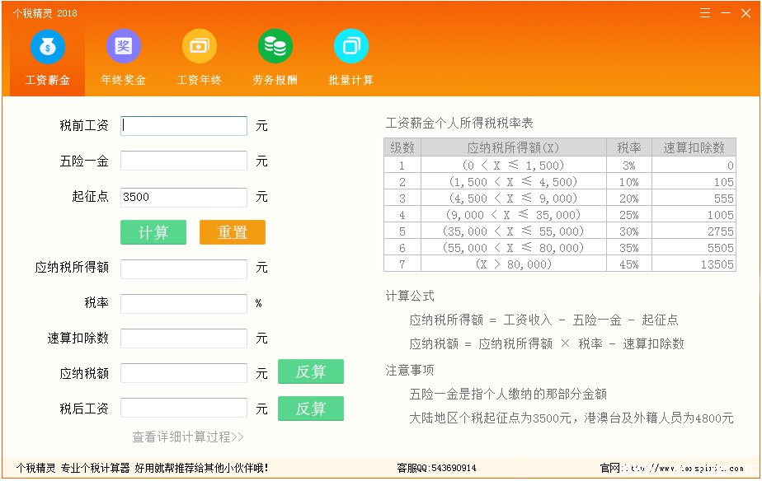The height and width of the screenshot is (481, 762).
Task: Click 反算 next to 税后工资
Action: (x=310, y=409)
